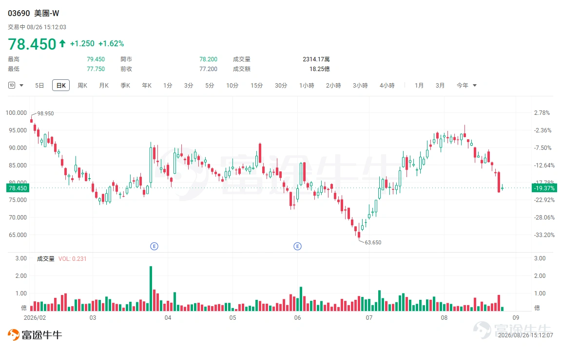Click the 成交額 value 18.25億
Screen dimensions: 561x348
click(x=320, y=69)
